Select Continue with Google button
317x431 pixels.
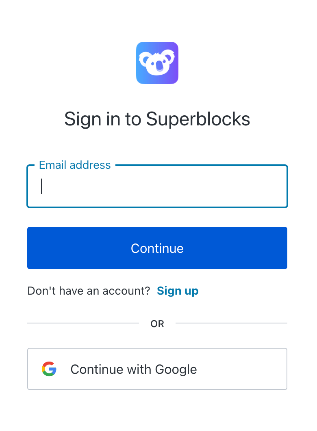click(x=157, y=369)
